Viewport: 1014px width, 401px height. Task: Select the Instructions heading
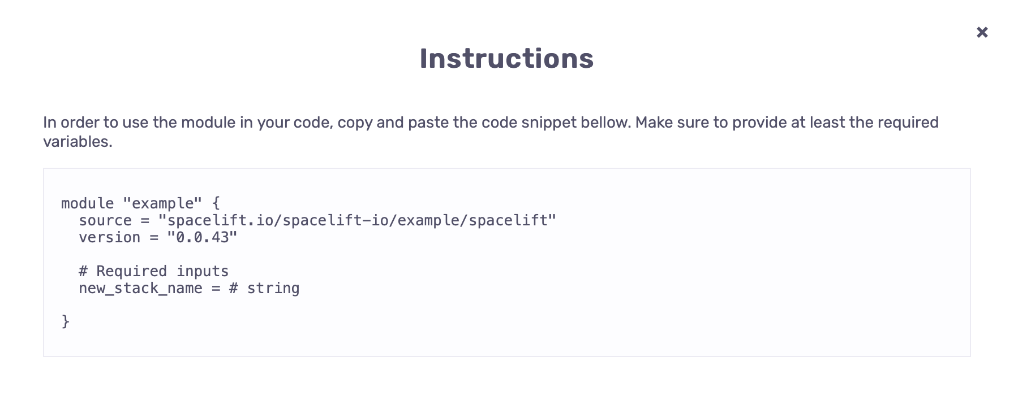506,58
